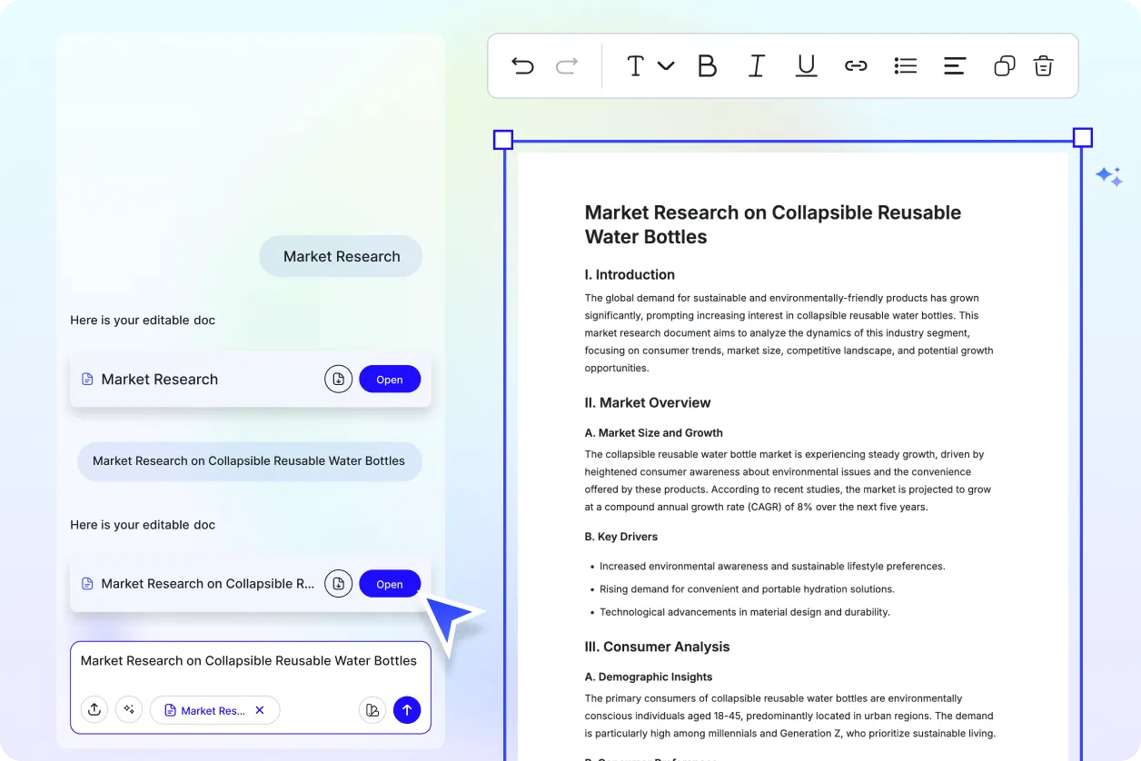Open the text alignment options
The width and height of the screenshot is (1141, 761).
954,65
